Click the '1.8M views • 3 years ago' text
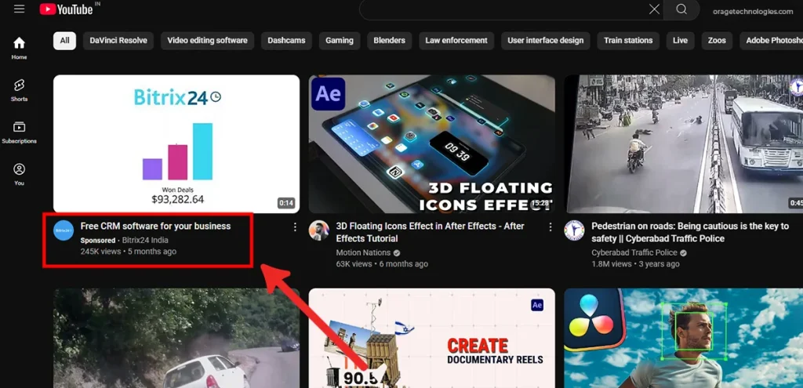This screenshot has width=803, height=388. tap(635, 264)
